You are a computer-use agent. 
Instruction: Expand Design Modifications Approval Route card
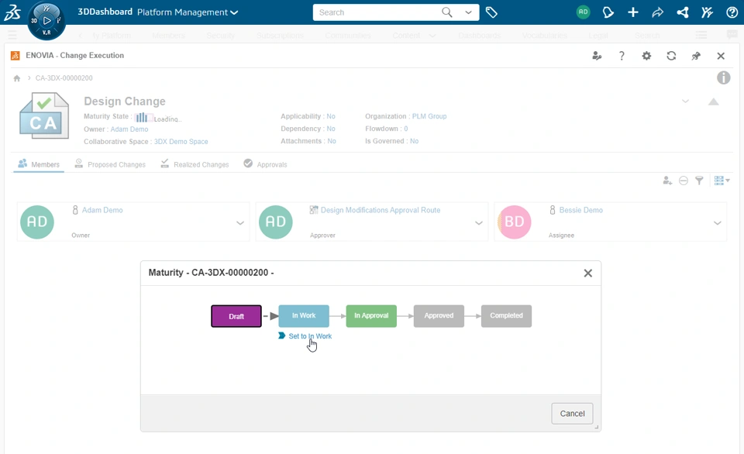(x=479, y=223)
